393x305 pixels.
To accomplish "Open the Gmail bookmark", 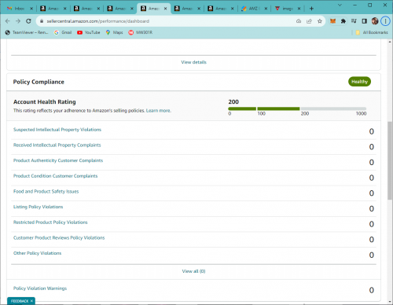I will click(x=63, y=32).
